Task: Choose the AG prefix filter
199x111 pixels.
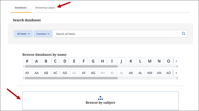Action: point(93,73)
